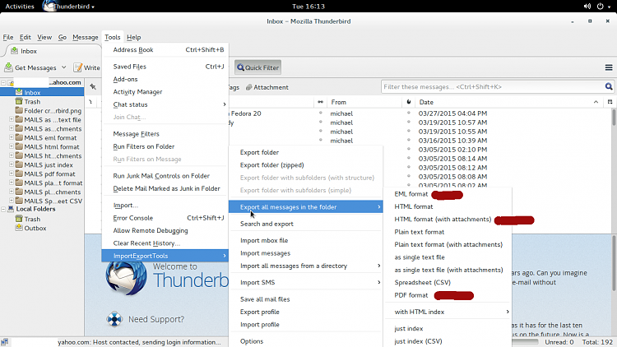Open Message Filters
Viewport: 617px width, 347px height.
(165, 134)
